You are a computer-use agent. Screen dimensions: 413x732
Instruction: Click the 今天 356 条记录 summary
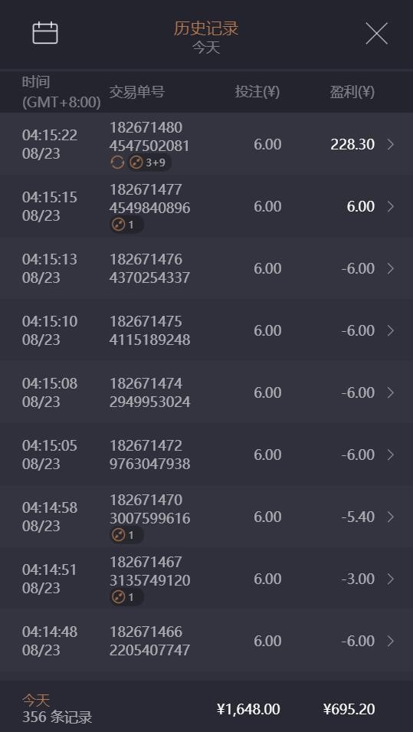57,709
